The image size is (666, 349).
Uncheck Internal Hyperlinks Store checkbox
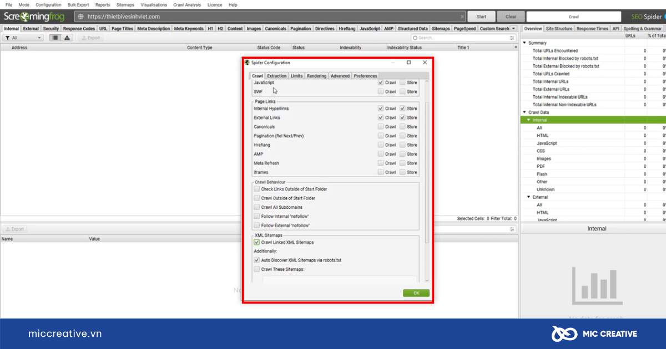pos(402,109)
